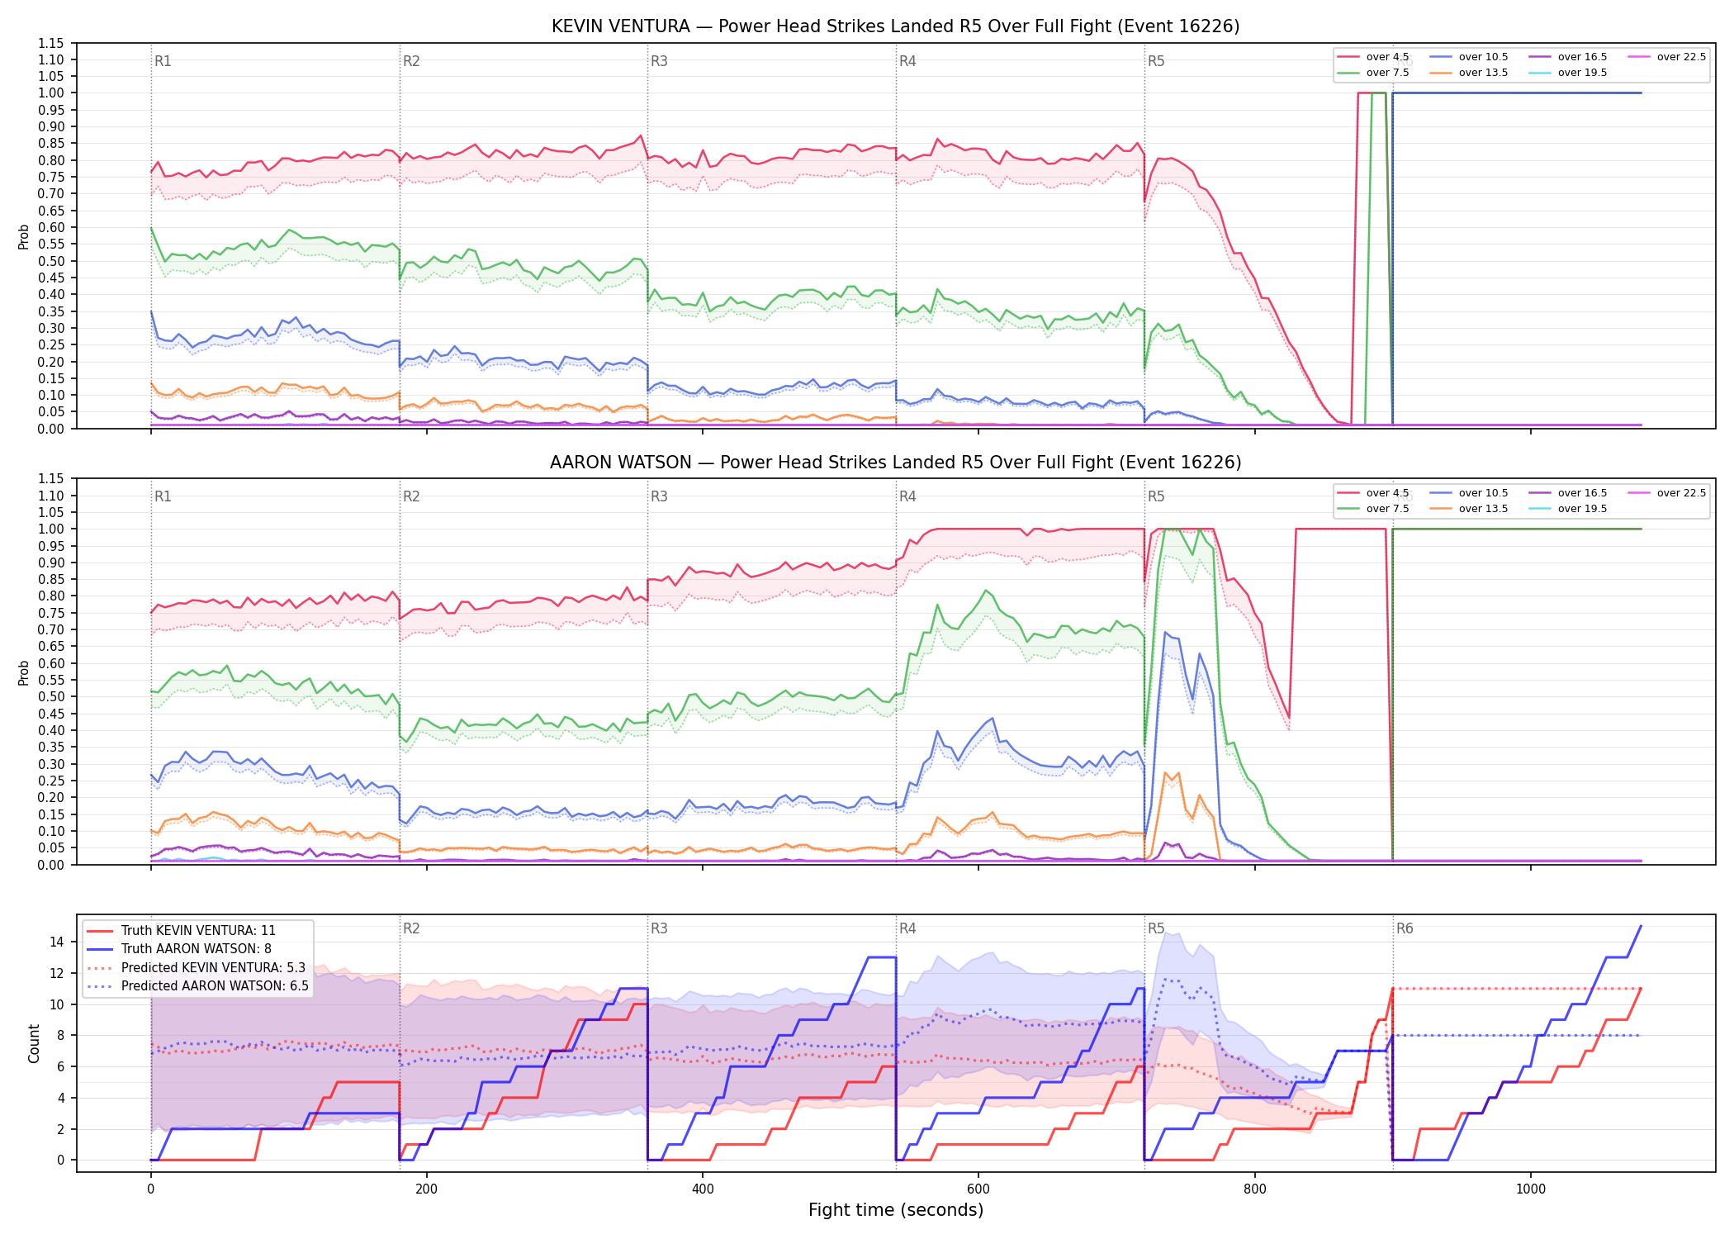This screenshot has height=1239, width=1734.
Task: Click R4 round marker in Count chart
Action: 907,928
